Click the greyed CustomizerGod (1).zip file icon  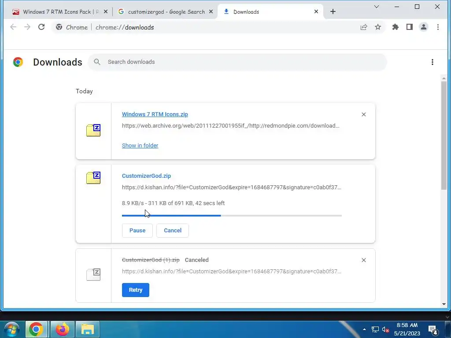(93, 274)
